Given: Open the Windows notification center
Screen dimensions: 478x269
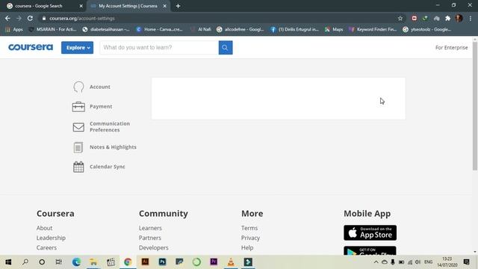Looking at the screenshot, I should 466,262.
